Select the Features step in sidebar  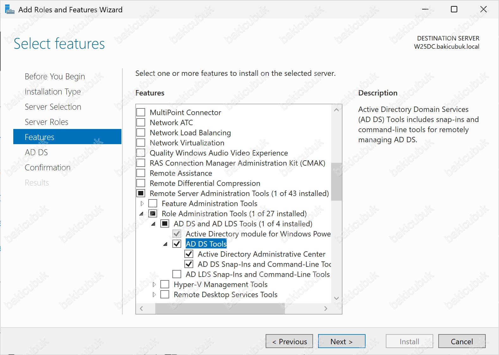point(67,137)
